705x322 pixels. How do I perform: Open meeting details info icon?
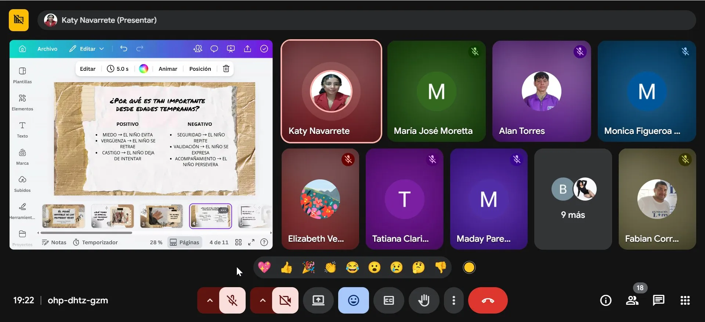pyautogui.click(x=605, y=300)
